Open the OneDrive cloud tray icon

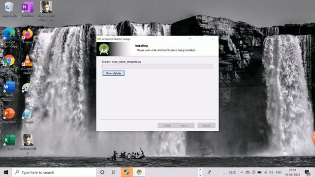pos(248,173)
